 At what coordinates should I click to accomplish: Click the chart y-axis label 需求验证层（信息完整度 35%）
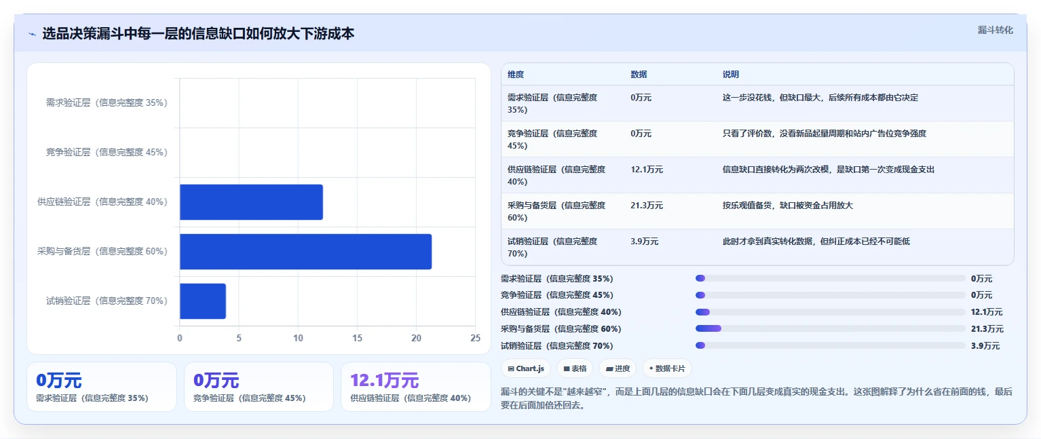coord(107,103)
